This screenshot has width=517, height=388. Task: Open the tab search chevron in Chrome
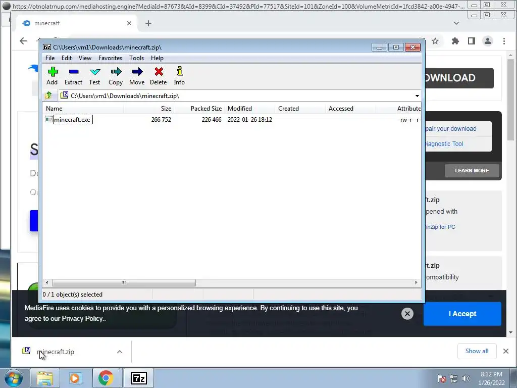point(456,23)
